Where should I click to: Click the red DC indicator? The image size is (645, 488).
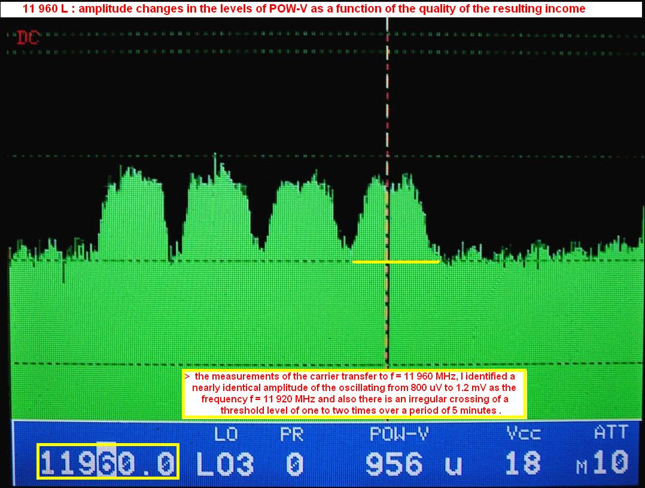[28, 38]
